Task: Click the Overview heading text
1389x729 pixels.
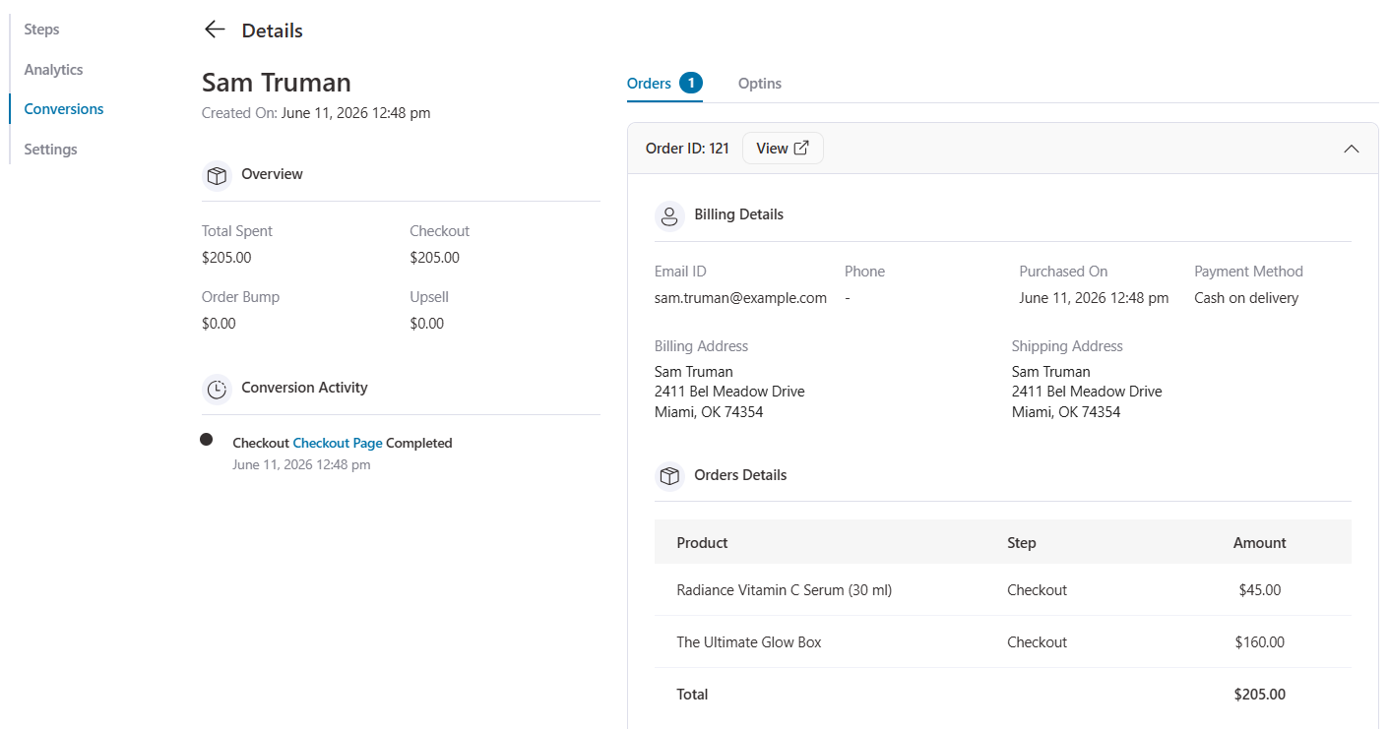Action: click(x=272, y=174)
